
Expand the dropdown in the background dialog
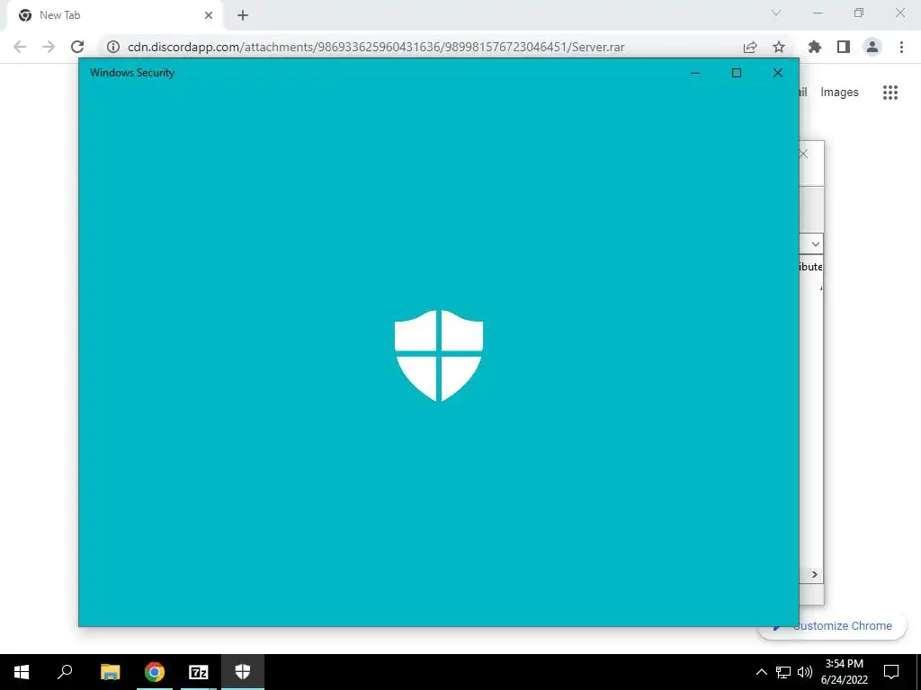pyautogui.click(x=815, y=244)
